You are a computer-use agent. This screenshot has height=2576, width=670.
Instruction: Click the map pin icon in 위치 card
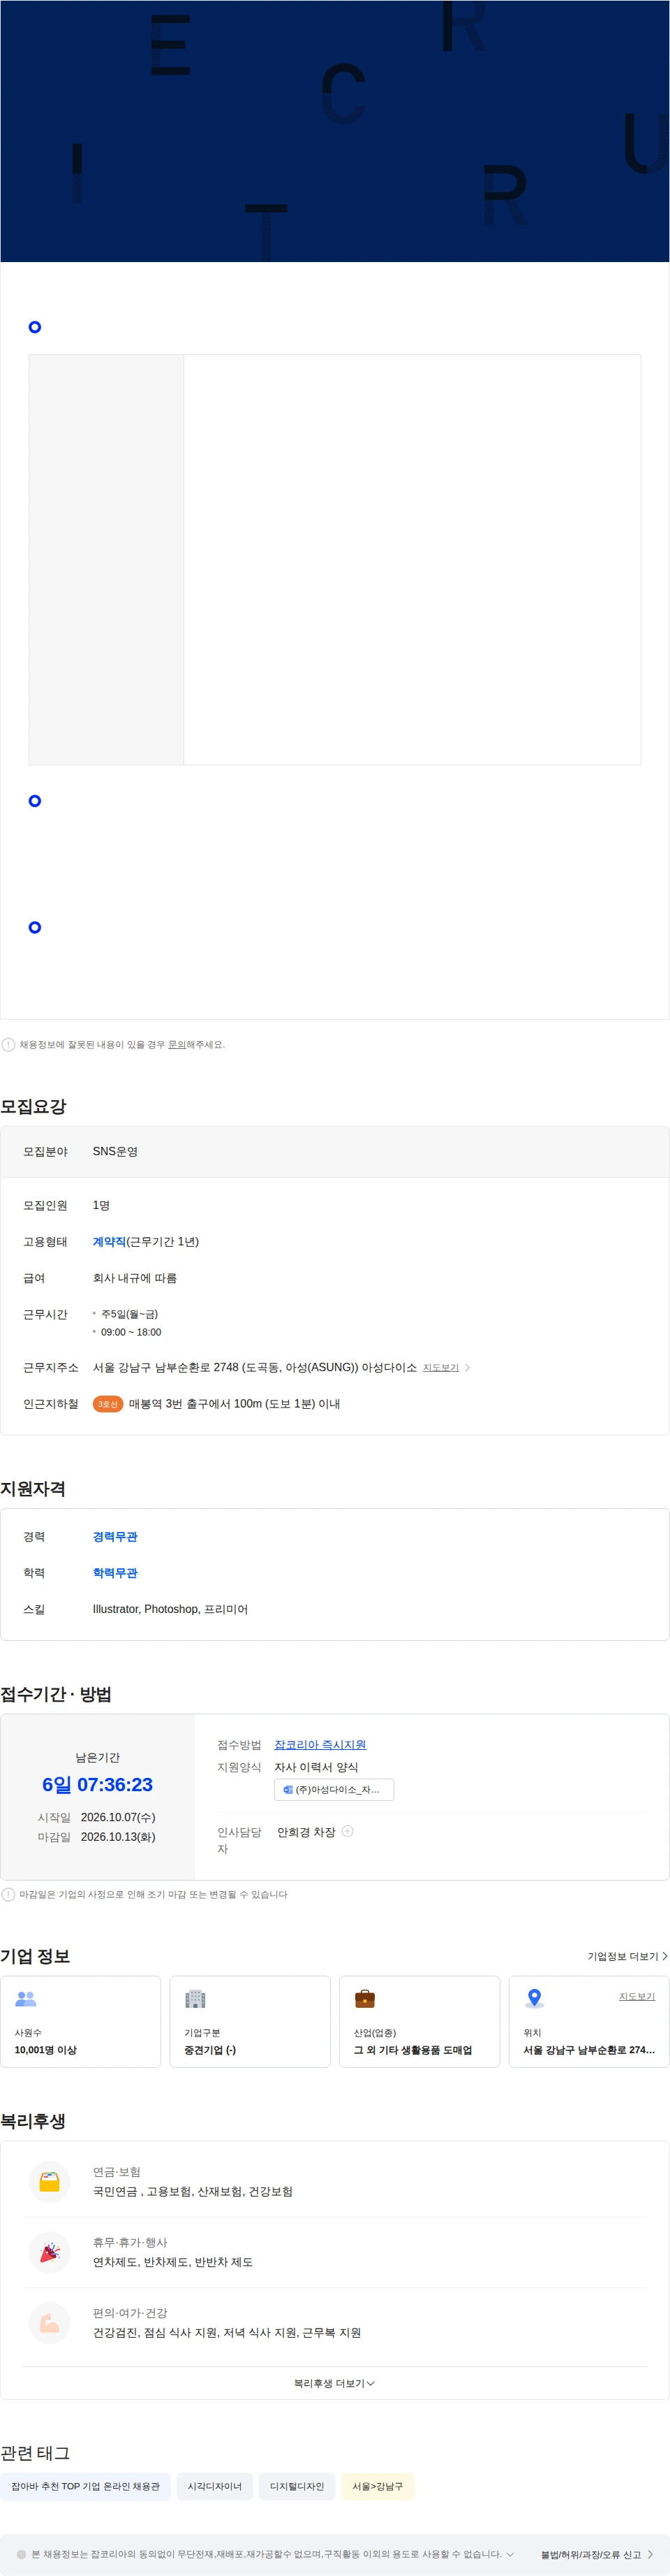tap(534, 1999)
